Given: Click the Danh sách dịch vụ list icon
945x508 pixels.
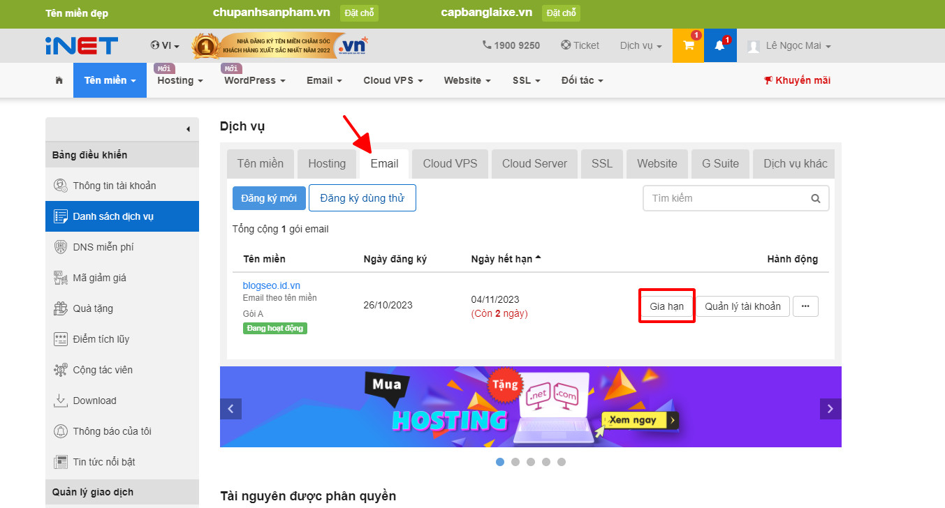Looking at the screenshot, I should click(x=61, y=216).
